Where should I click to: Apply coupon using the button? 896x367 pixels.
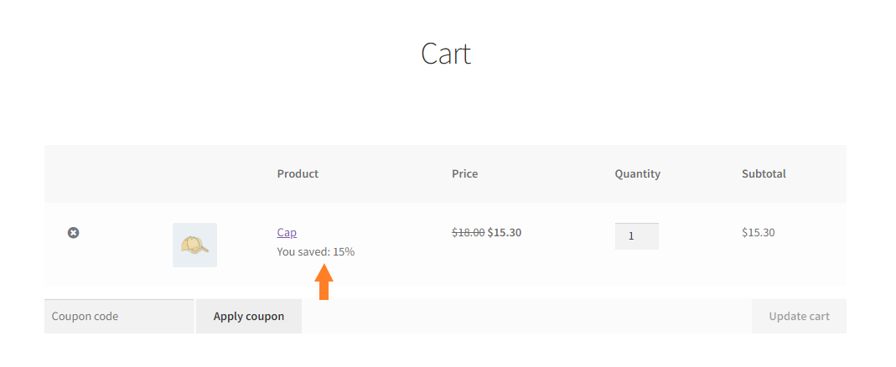[x=249, y=316]
